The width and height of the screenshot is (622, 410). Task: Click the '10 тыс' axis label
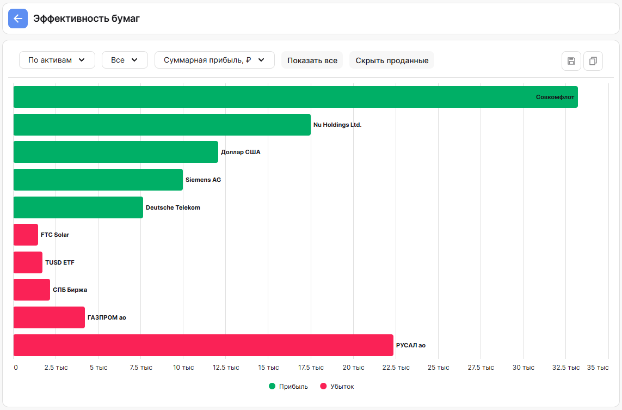coord(184,368)
